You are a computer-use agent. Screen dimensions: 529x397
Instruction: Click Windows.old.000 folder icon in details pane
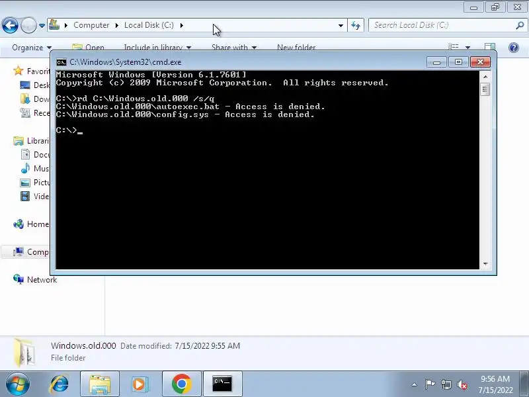(x=24, y=353)
